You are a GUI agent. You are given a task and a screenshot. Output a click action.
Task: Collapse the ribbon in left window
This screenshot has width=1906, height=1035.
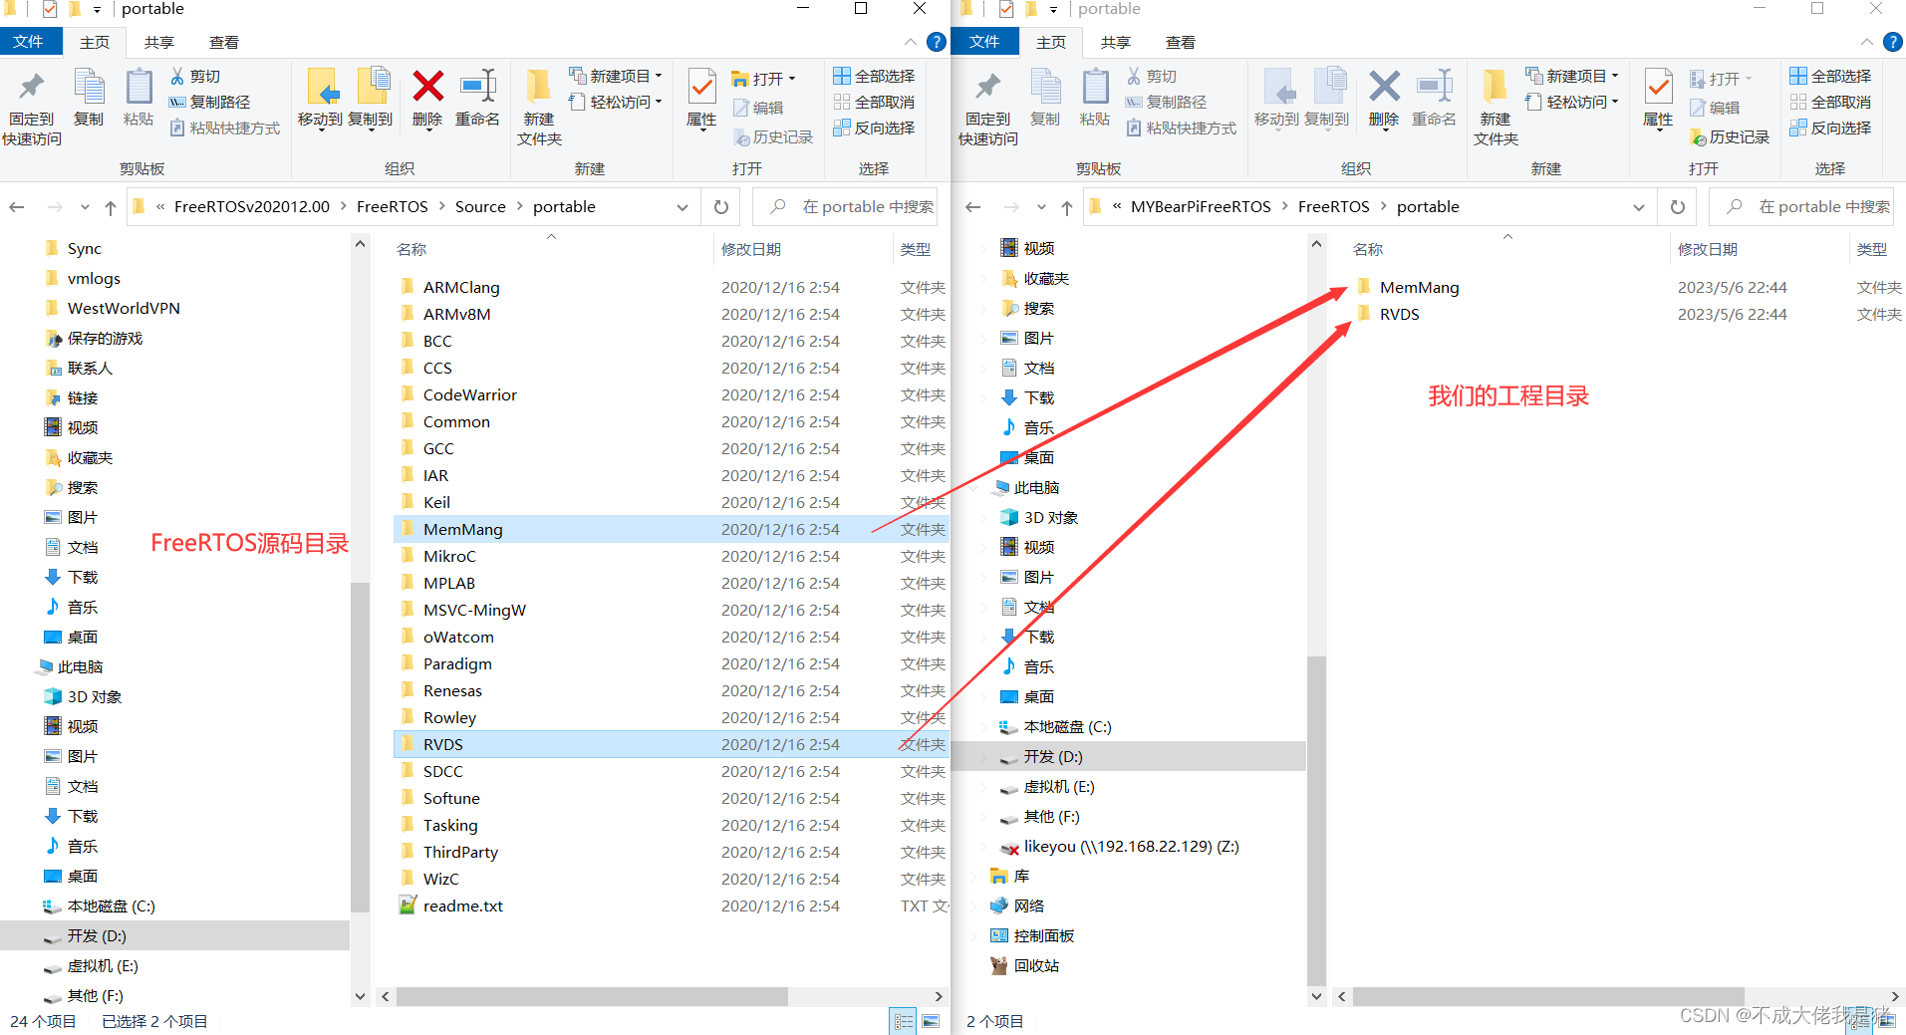(911, 42)
